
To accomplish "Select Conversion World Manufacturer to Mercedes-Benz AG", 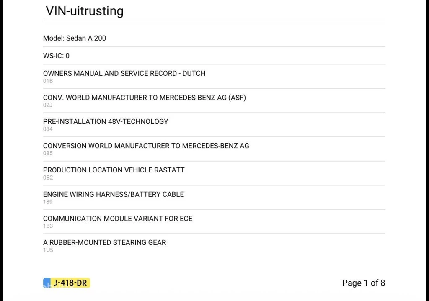I will tap(146, 146).
